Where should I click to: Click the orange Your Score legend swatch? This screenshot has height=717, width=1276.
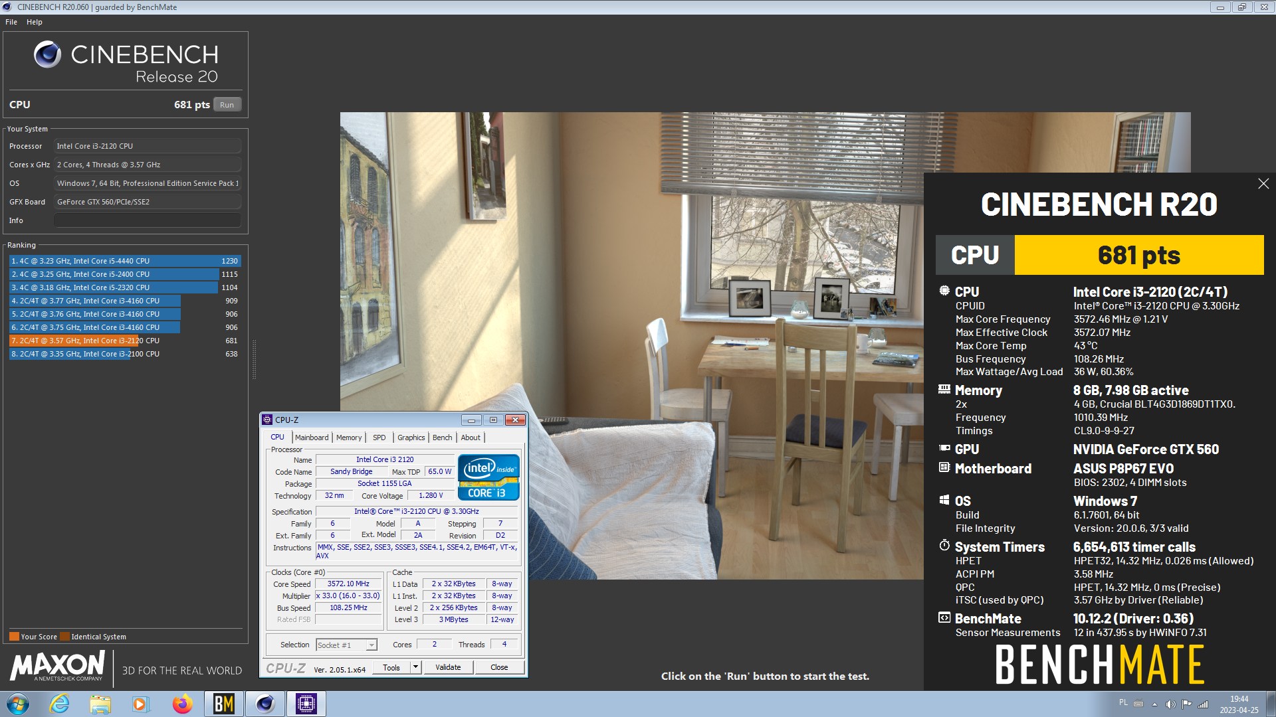pyautogui.click(x=14, y=637)
